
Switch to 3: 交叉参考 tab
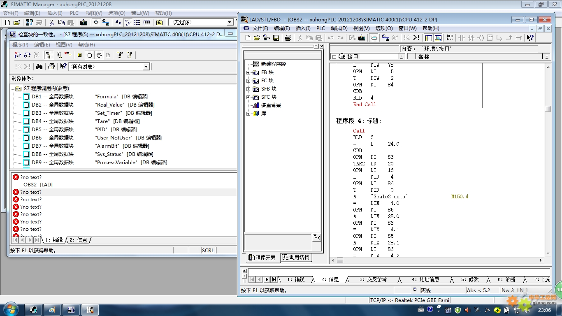coord(373,279)
